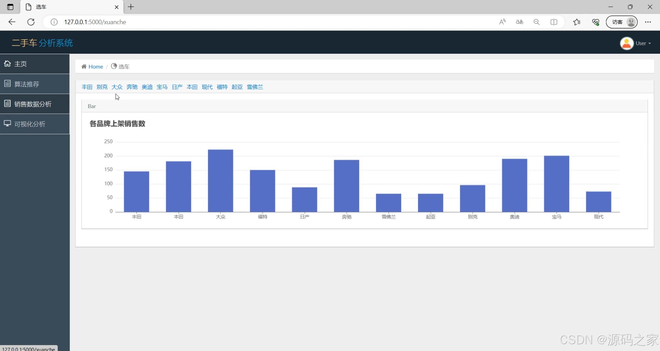Open a new browser tab
Viewport: 660px width, 351px height.
[131, 7]
